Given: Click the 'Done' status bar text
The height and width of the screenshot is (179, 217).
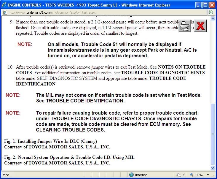Looking at the screenshot, I should 5,175.
